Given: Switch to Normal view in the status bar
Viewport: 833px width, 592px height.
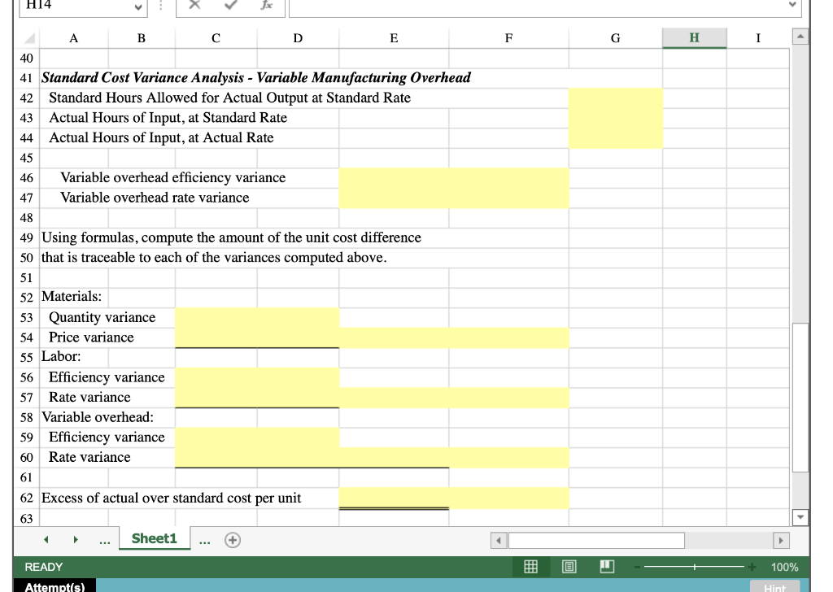Looking at the screenshot, I should 531,567.
